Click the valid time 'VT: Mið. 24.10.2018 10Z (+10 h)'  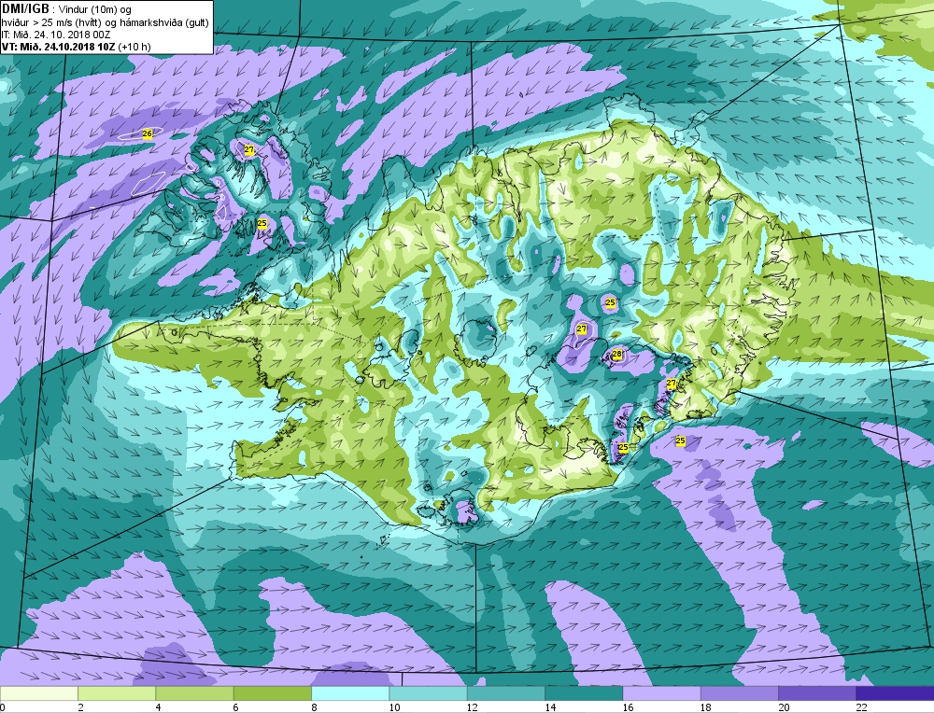point(77,47)
